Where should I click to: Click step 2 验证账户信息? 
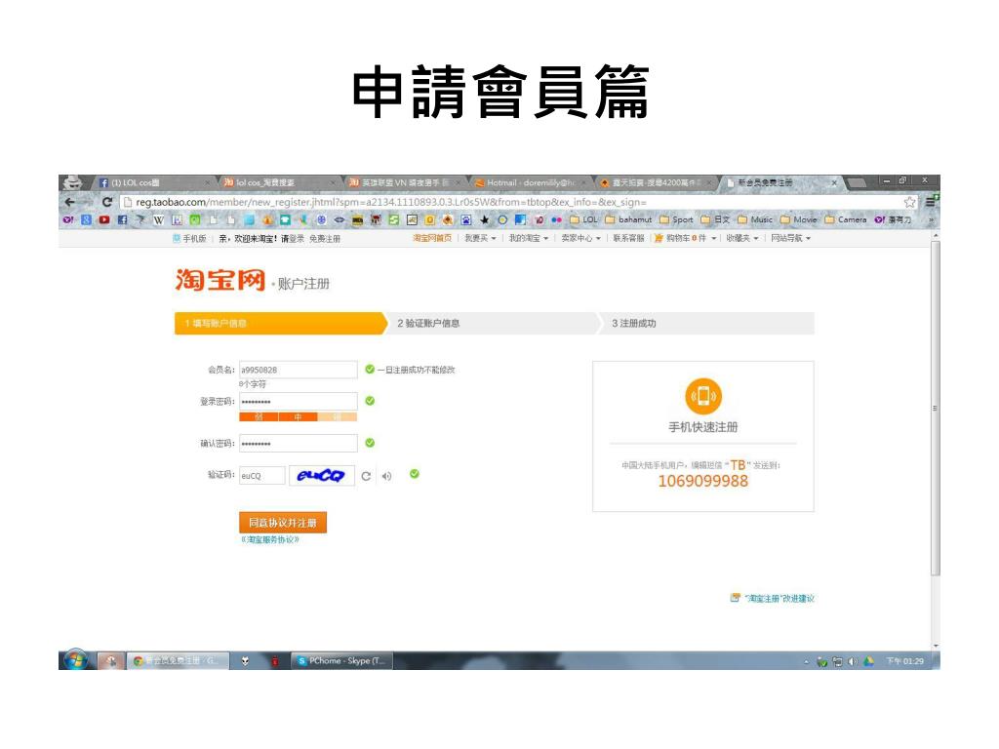click(x=428, y=323)
